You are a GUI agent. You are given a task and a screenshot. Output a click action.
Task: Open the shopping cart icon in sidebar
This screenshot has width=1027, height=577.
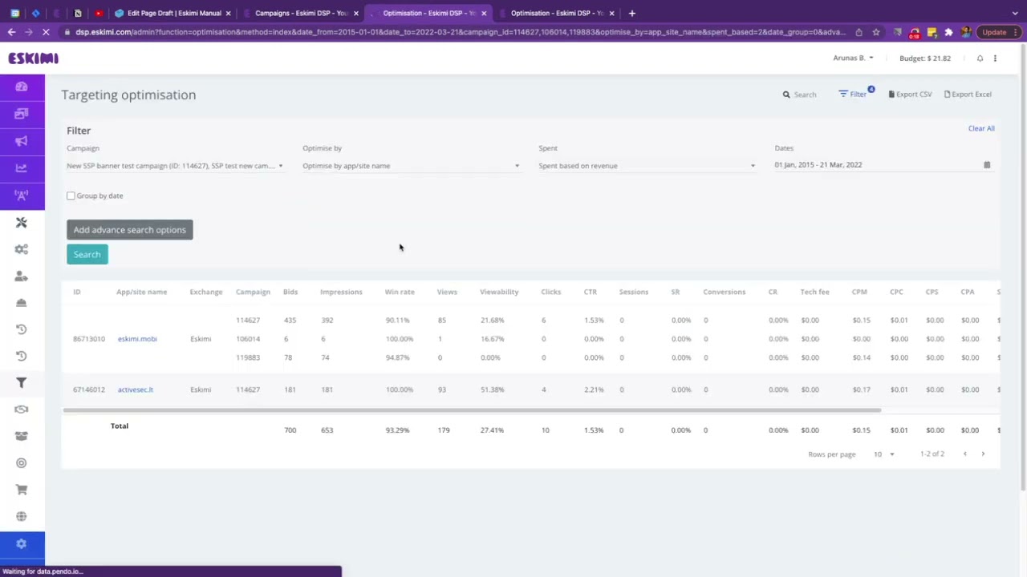(x=21, y=489)
